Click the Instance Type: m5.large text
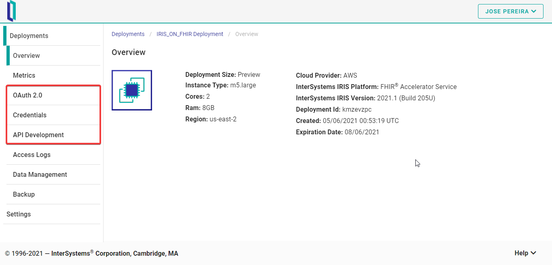This screenshot has width=552, height=265. pyautogui.click(x=220, y=85)
